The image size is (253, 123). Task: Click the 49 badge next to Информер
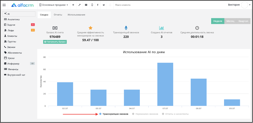tap(32, 64)
